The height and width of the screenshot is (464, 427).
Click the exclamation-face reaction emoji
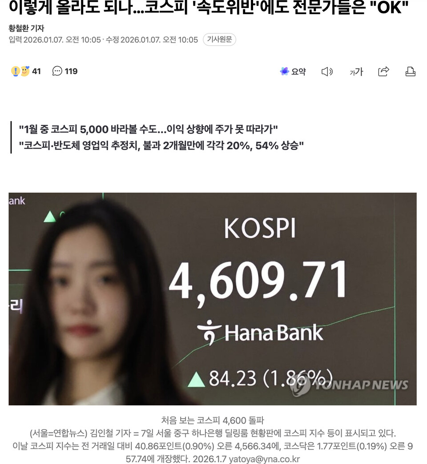(15, 71)
